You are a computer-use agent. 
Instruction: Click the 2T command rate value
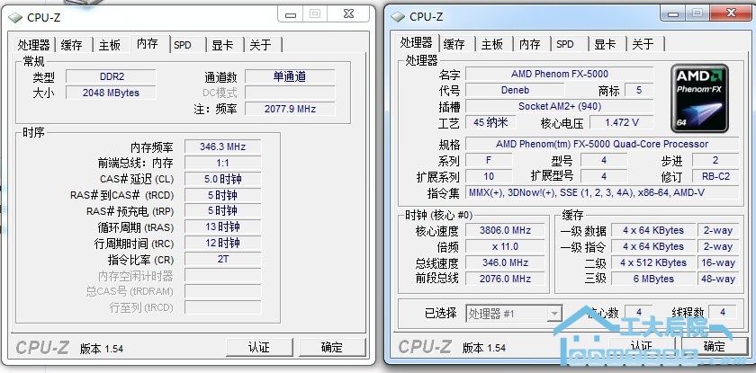coord(223,259)
